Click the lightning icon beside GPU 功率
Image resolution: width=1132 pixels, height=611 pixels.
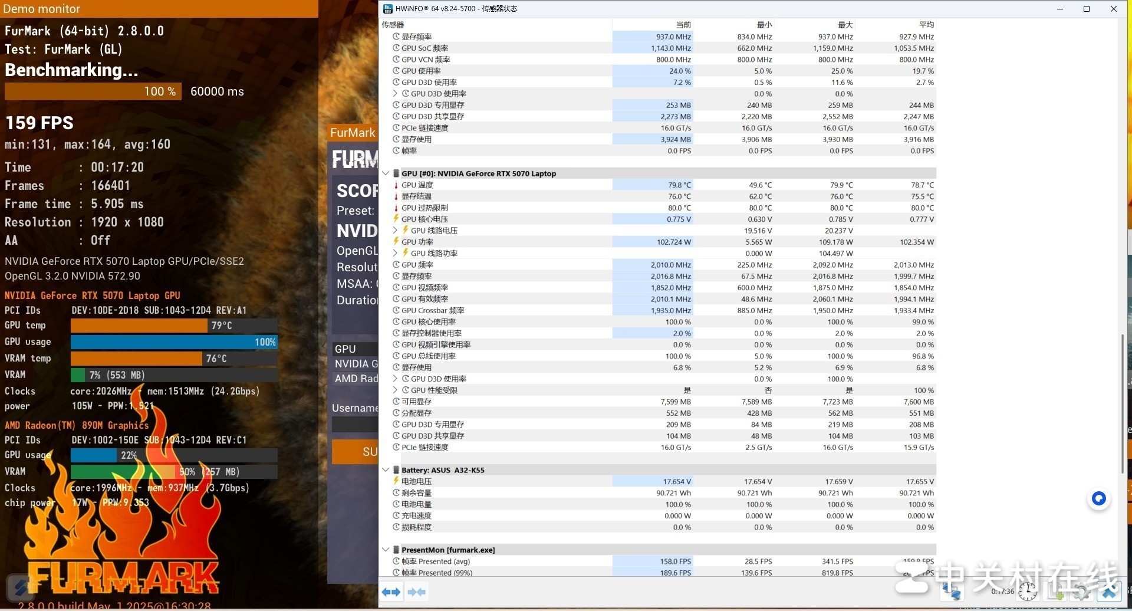pyautogui.click(x=396, y=242)
